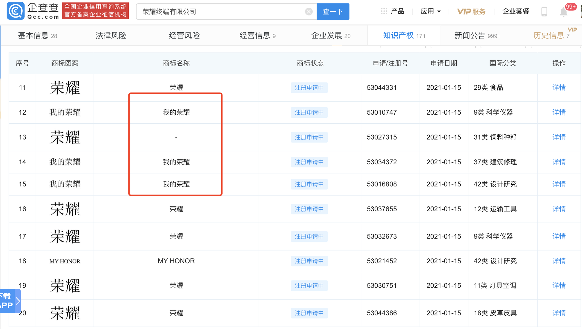Click 18类 皮革皮具 cell
This screenshot has height=329, width=582.
point(495,313)
